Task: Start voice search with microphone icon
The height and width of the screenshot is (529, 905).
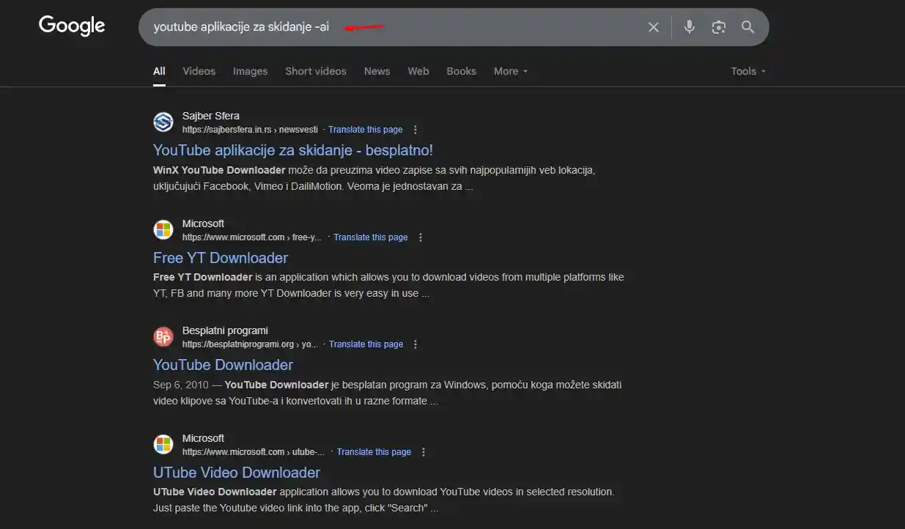Action: (x=689, y=27)
